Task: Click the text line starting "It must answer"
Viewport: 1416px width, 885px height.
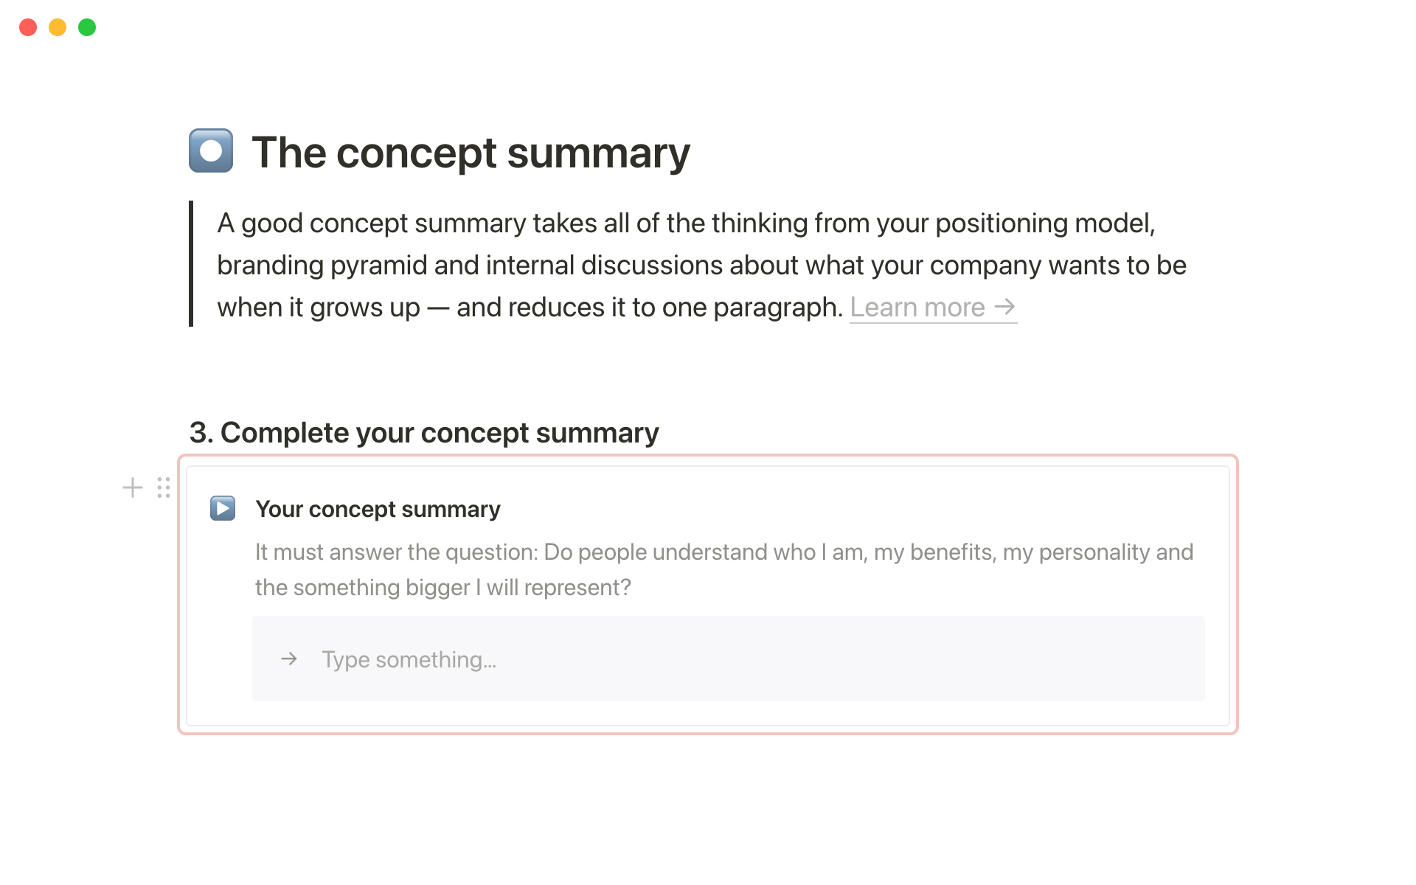Action: (723, 552)
